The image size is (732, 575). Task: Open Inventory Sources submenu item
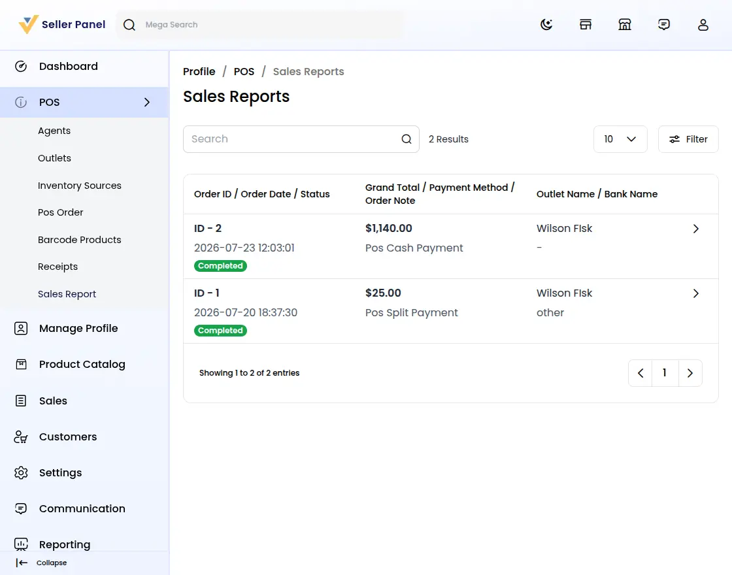[x=79, y=186]
